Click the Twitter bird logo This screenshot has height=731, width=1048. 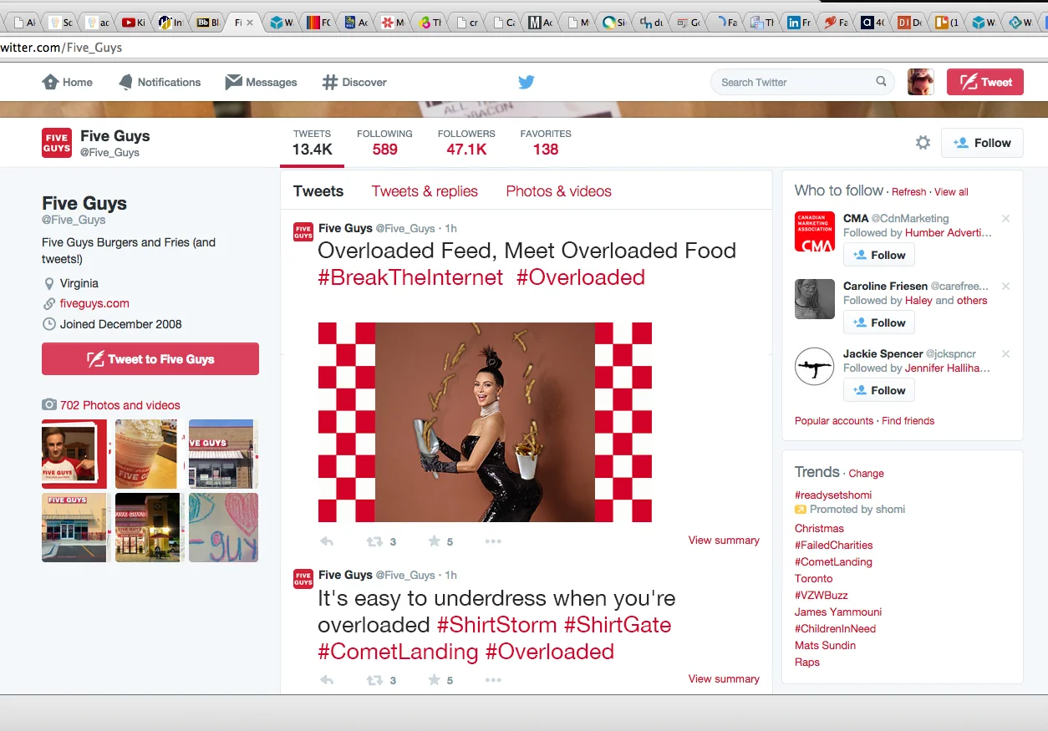(526, 82)
